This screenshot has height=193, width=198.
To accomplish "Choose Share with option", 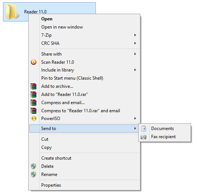I will pos(84,54).
